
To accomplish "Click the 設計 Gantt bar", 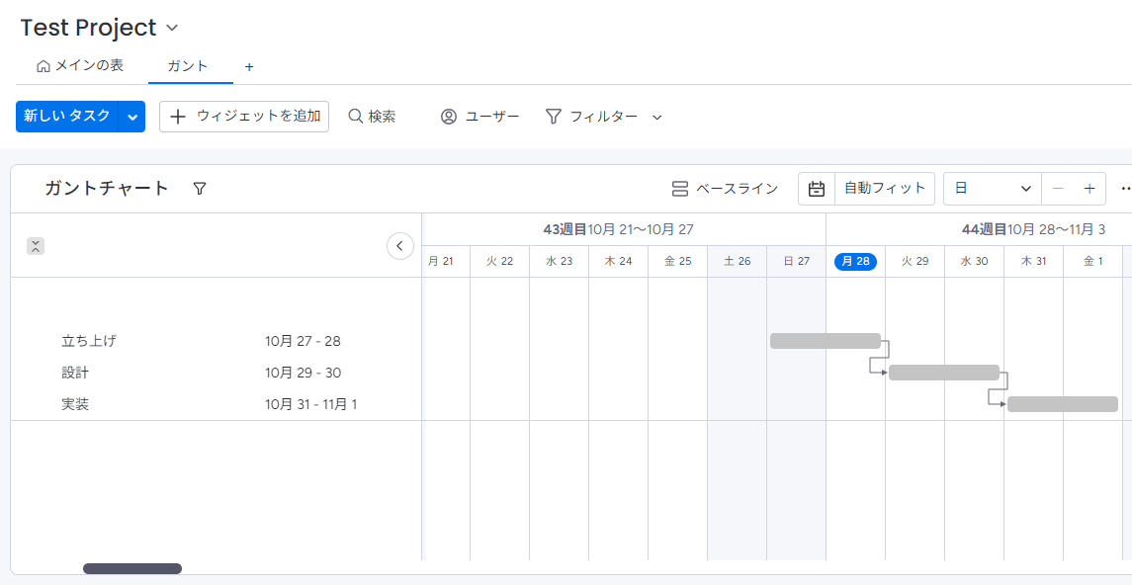I will [x=944, y=373].
